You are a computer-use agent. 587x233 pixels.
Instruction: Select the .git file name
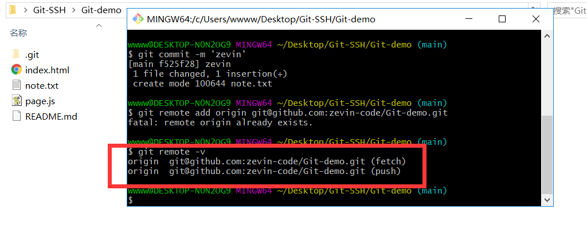32,55
